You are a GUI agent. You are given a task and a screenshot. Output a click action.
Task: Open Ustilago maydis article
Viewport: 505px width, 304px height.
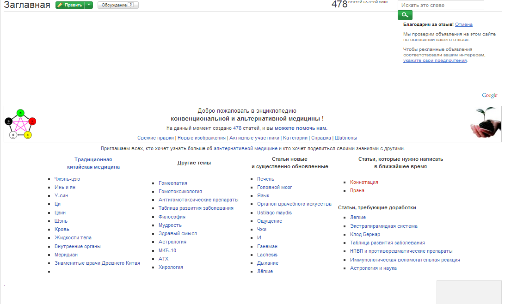(274, 213)
